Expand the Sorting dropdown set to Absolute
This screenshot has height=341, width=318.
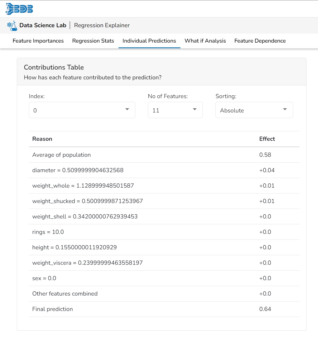click(x=254, y=110)
